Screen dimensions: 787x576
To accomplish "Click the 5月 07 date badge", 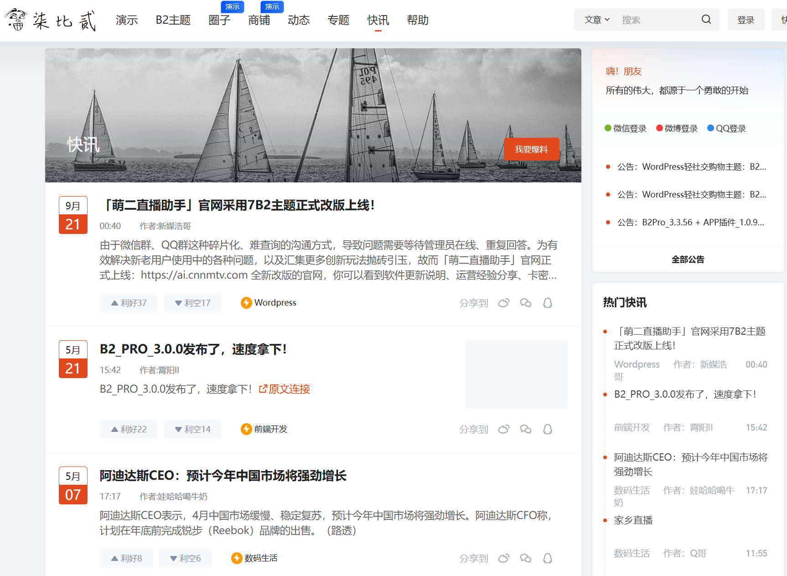I will 73,485.
